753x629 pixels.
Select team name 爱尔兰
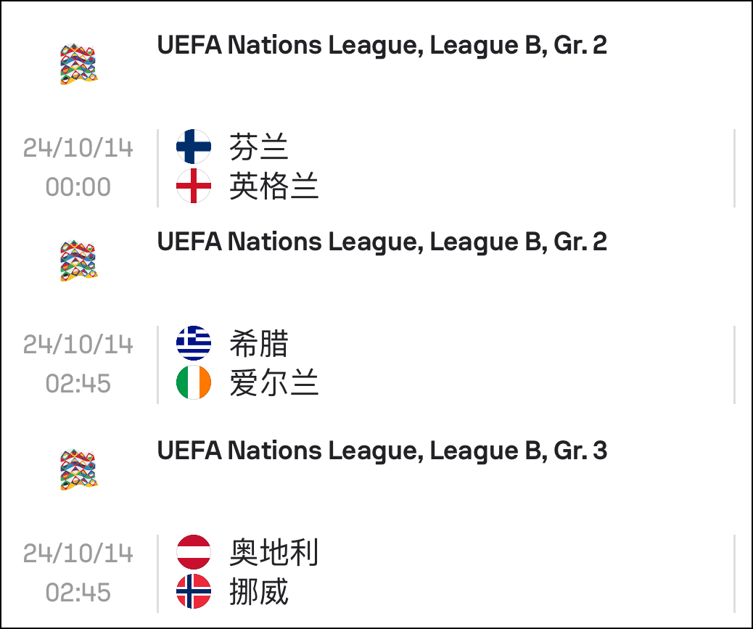[x=273, y=383]
